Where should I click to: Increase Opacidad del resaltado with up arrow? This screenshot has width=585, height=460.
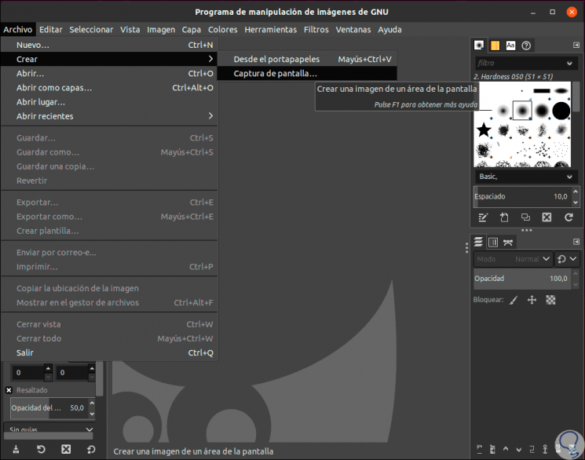92,403
